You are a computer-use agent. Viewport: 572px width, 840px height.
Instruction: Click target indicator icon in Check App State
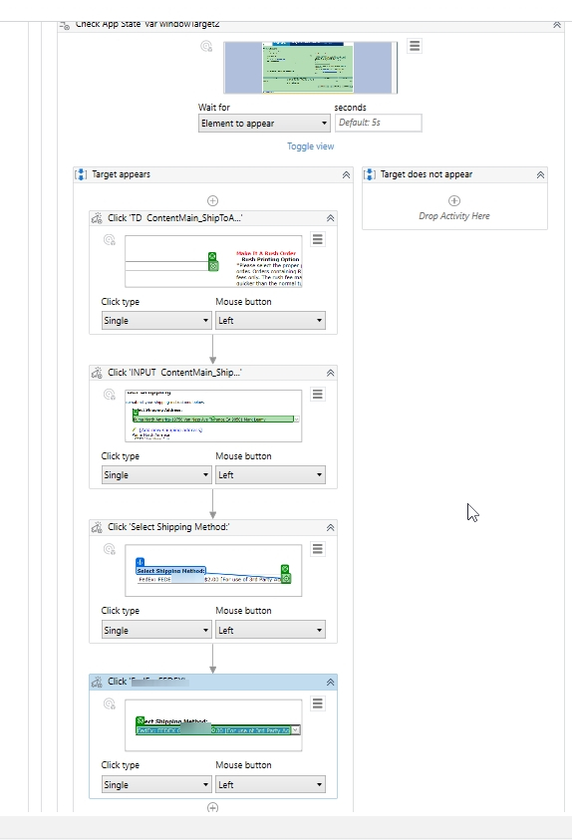click(206, 47)
